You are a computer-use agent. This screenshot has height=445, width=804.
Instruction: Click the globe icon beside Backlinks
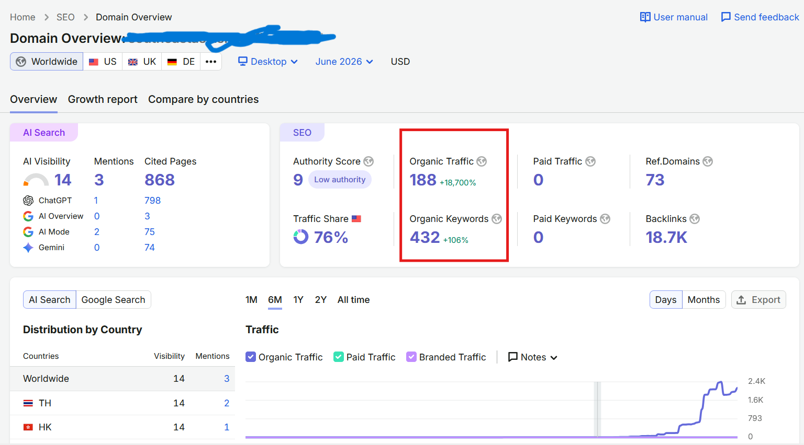(695, 219)
